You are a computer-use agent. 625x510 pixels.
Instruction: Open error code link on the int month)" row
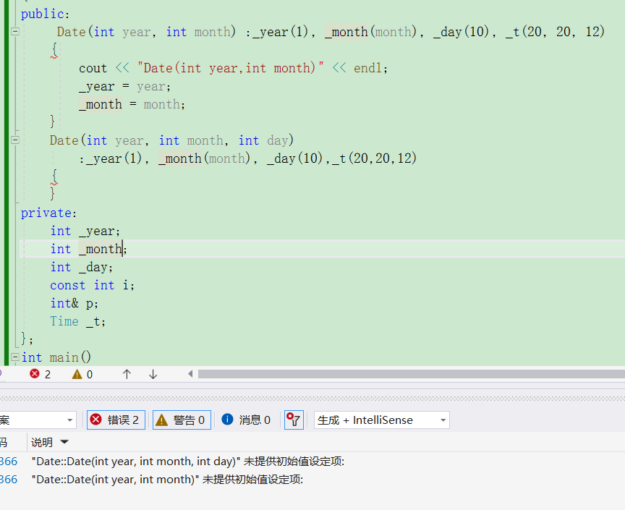tap(9, 480)
